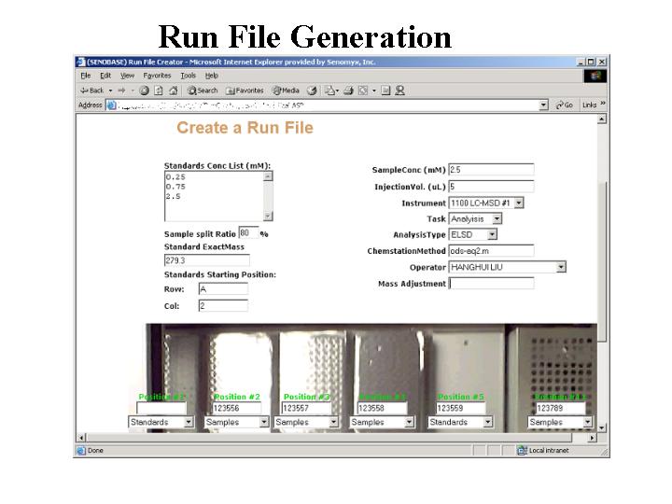The height and width of the screenshot is (504, 672).
Task: Click the Sample split Ratio field
Action: pos(248,232)
